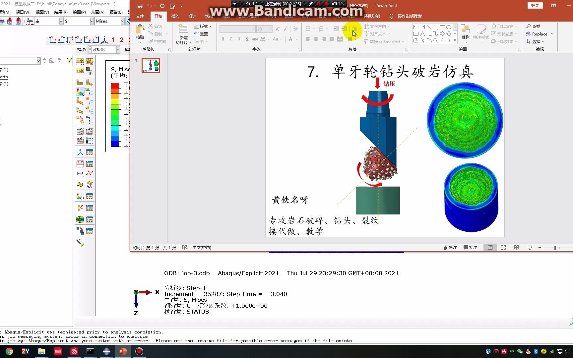Click Abaqus plot undeformed shape icon
573x358 pixels.
pos(80,82)
